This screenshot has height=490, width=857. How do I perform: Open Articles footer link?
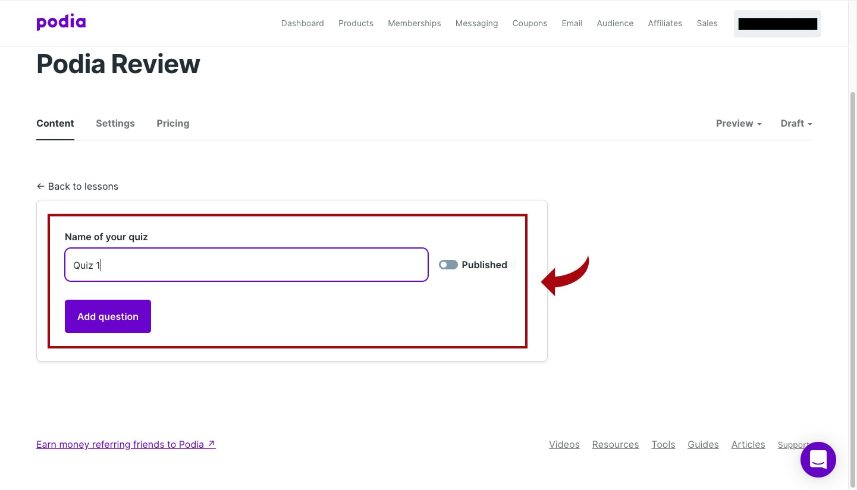tap(748, 444)
